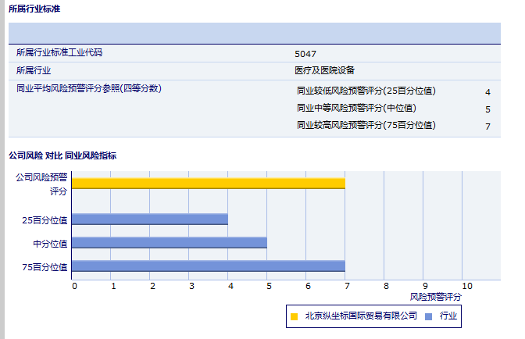This screenshot has width=525, height=339.
Task: Click the 医疗及医院设备 industry value
Action: 325,70
